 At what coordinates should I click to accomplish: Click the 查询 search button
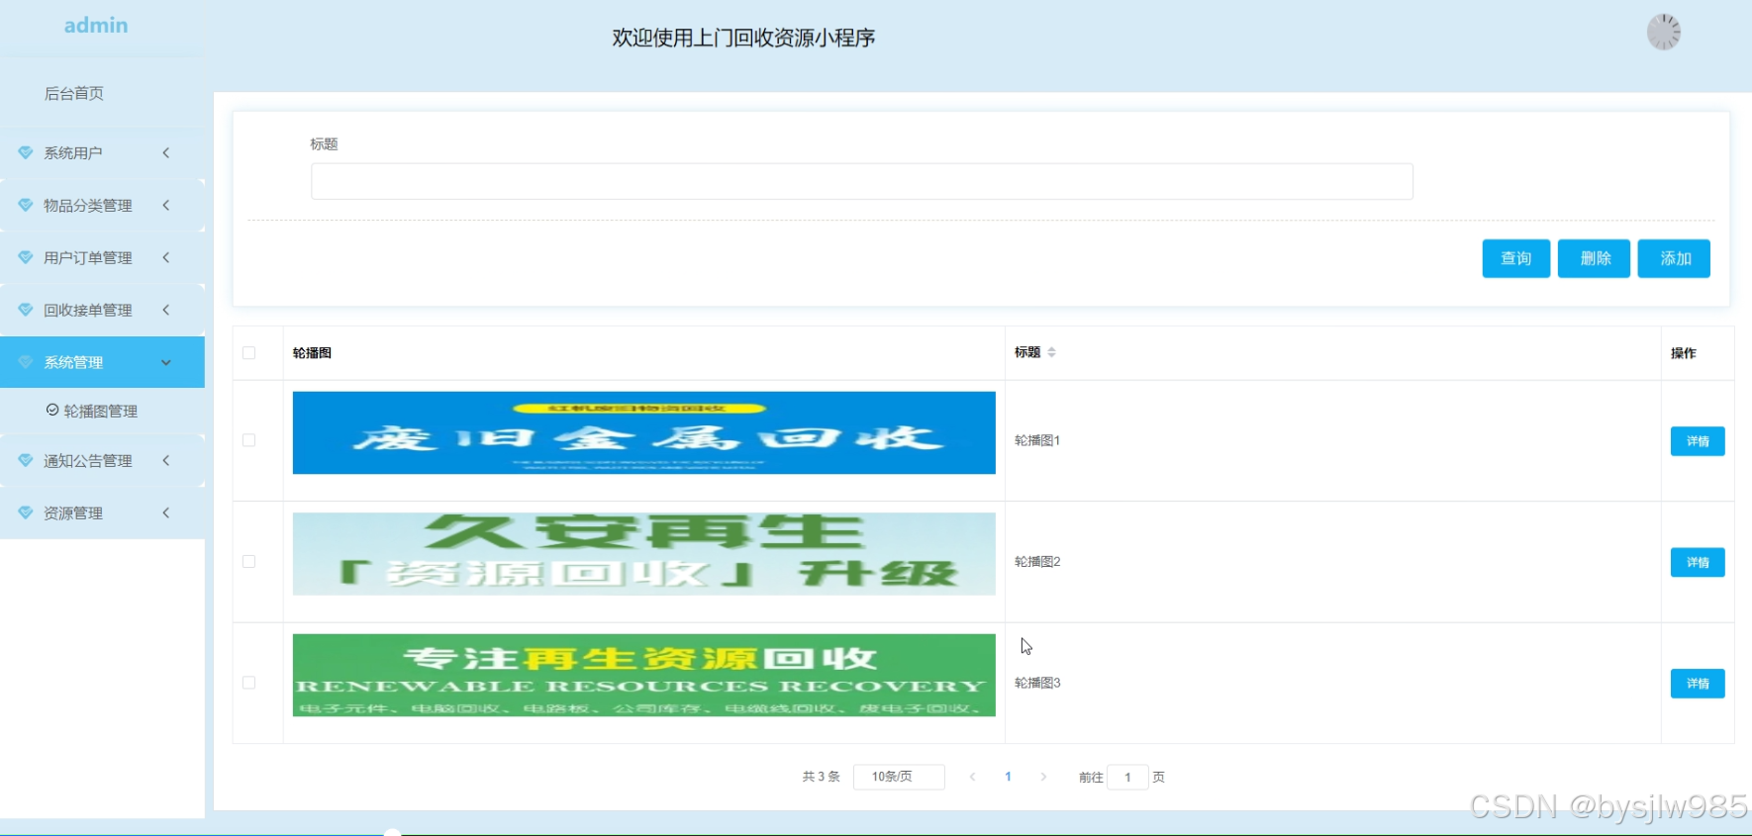click(x=1516, y=258)
